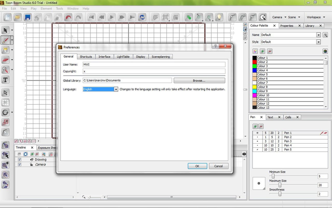Image resolution: width=332 pixels, height=208 pixels.
Task: Select the Paint bucket tool
Action: 5,50
